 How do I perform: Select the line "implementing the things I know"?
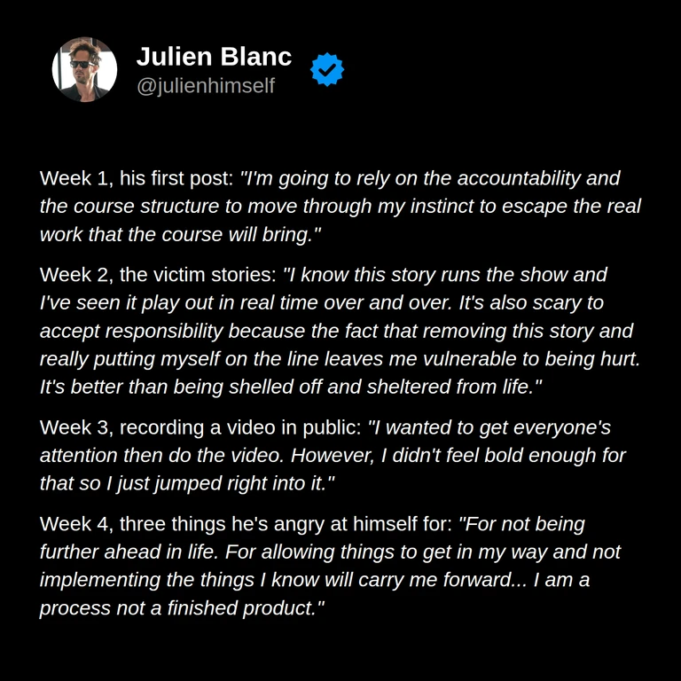click(x=315, y=580)
